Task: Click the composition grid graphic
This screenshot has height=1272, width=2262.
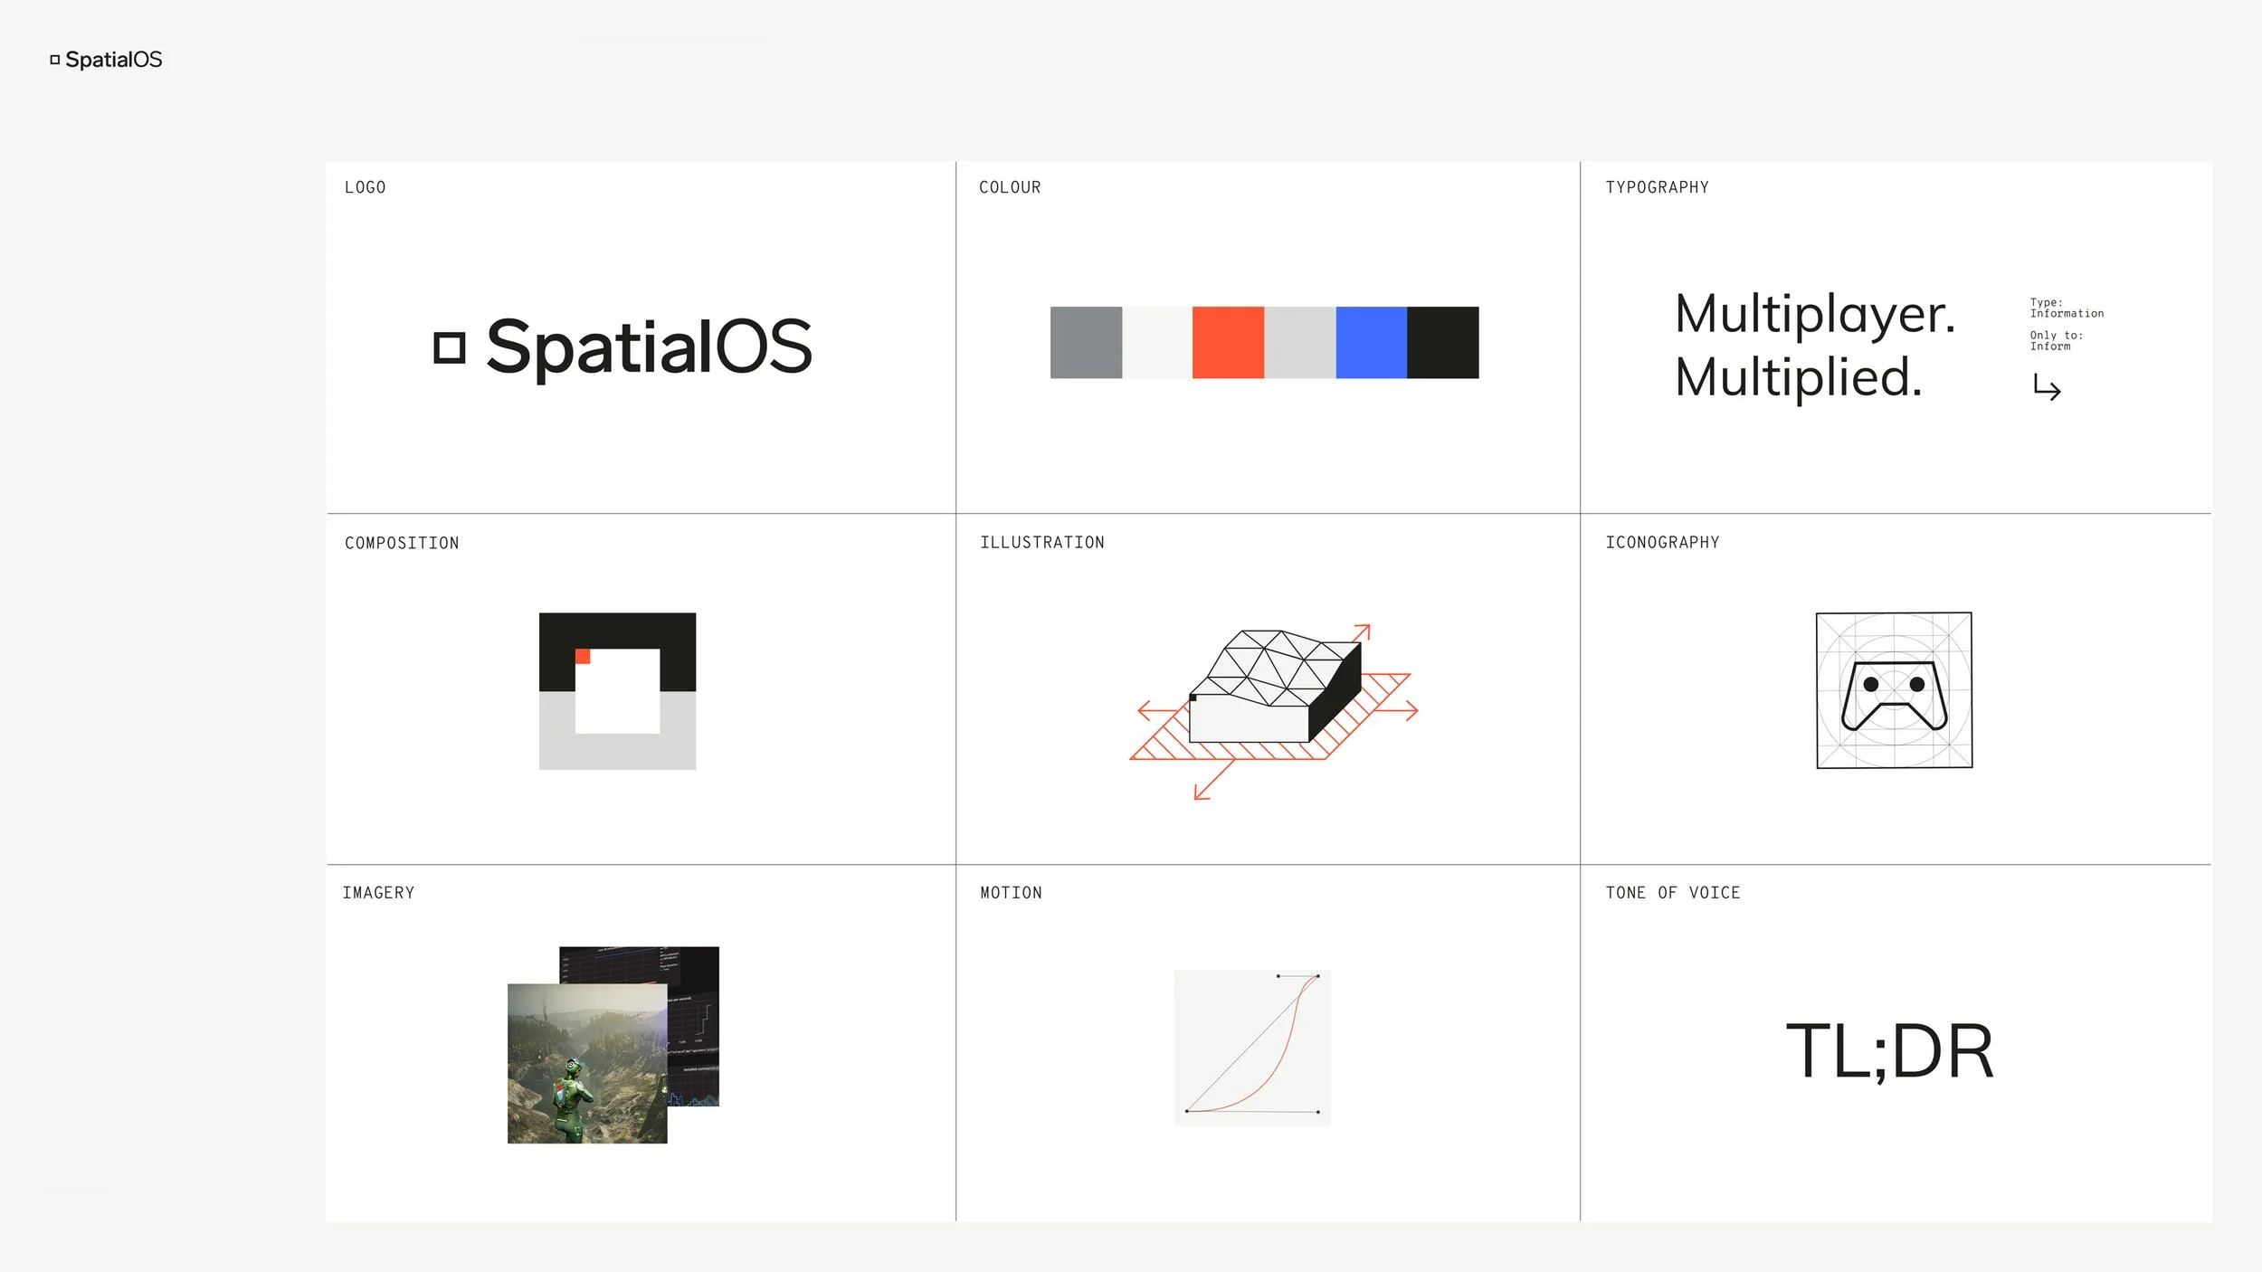Action: (616, 692)
